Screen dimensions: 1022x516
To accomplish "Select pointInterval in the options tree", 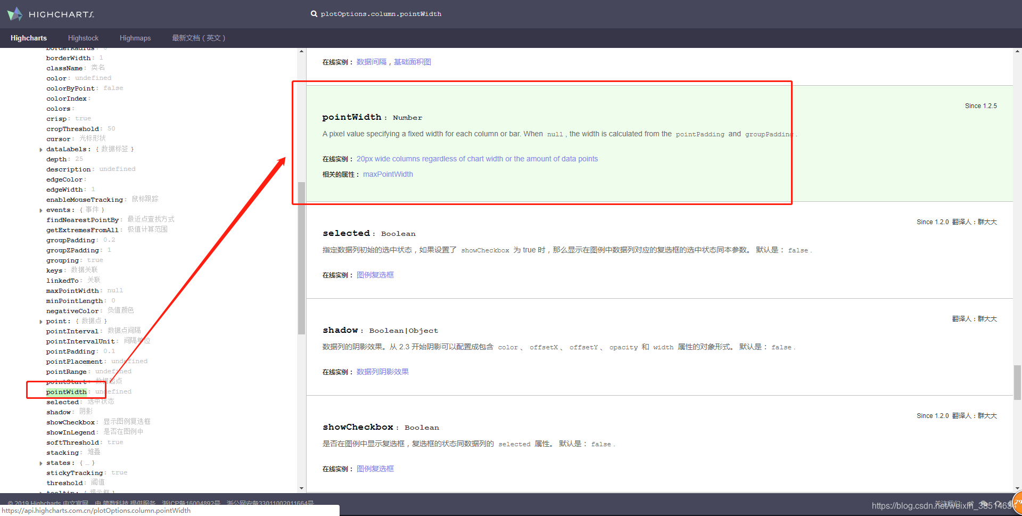I will pyautogui.click(x=72, y=331).
